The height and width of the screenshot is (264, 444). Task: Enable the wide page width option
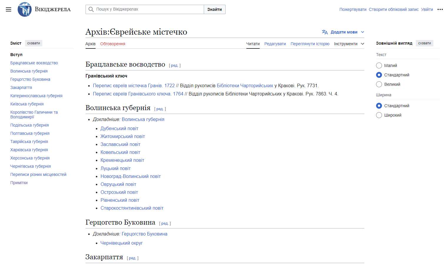(379, 115)
